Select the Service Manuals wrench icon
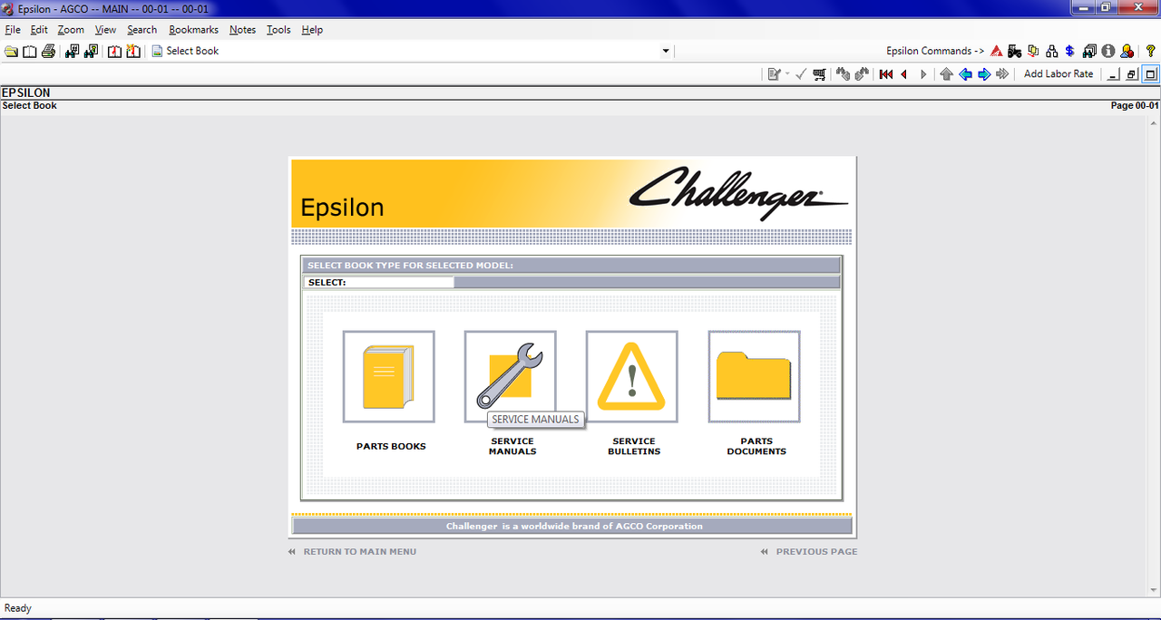 pyautogui.click(x=510, y=376)
